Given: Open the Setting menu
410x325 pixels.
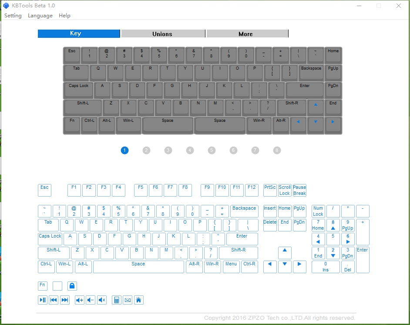Looking at the screenshot, I should point(13,16).
